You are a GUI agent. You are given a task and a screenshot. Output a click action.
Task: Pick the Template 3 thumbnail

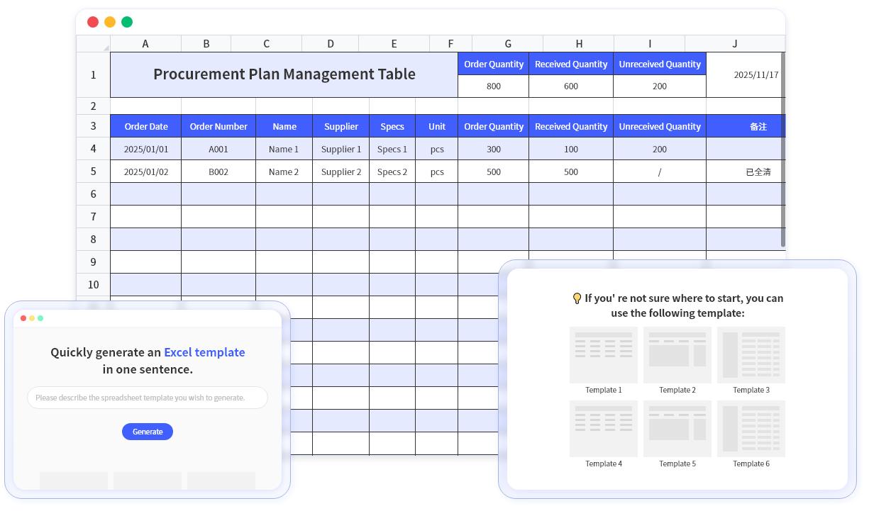coord(751,355)
